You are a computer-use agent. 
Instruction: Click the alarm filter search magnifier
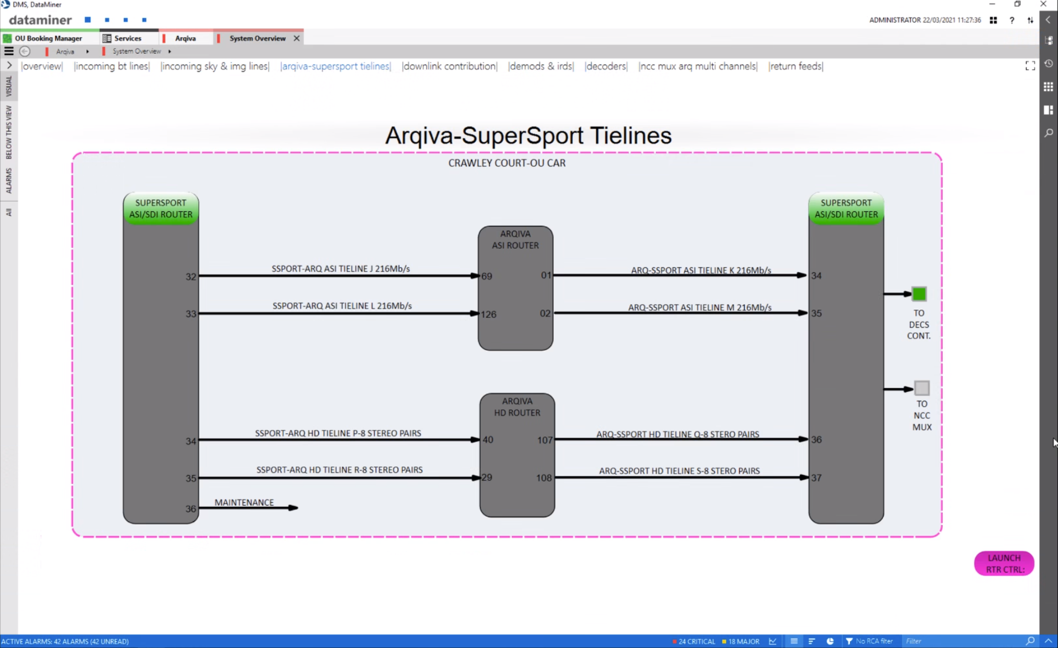pos(1030,641)
